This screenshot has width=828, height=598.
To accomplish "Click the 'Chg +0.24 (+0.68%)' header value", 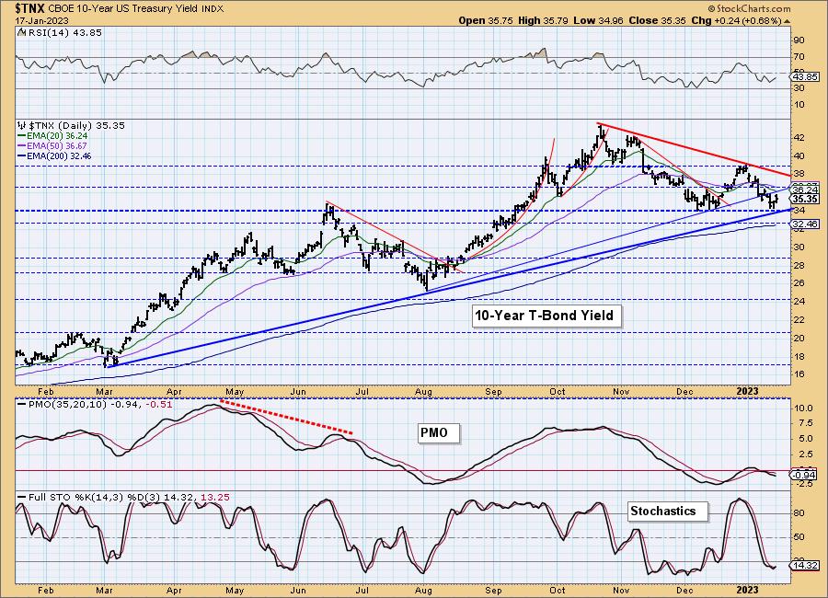I will point(736,20).
